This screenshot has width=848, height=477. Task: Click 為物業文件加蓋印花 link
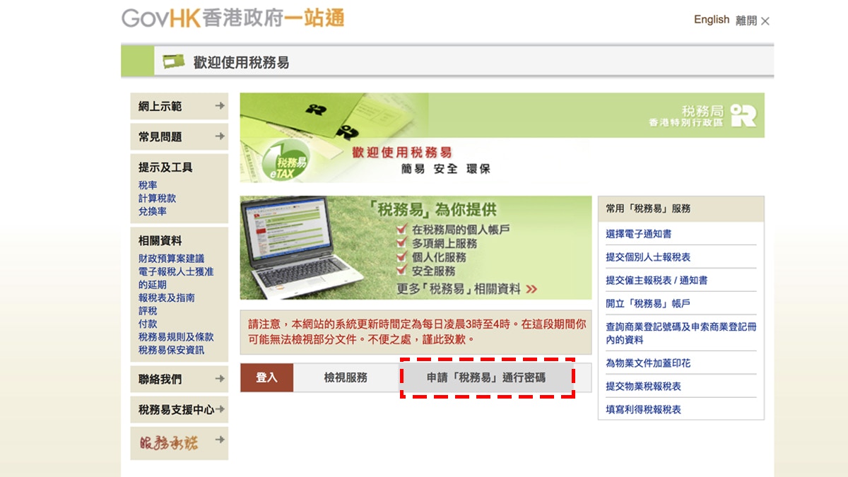pyautogui.click(x=647, y=363)
